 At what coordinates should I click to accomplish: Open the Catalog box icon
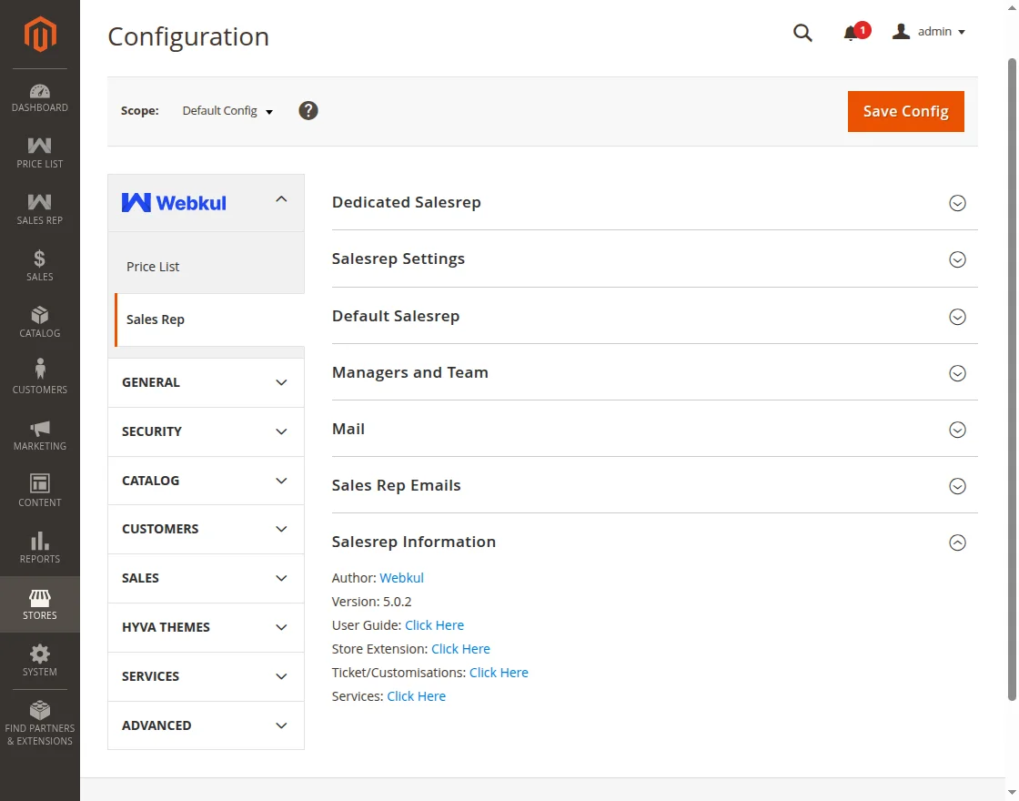pos(40,322)
